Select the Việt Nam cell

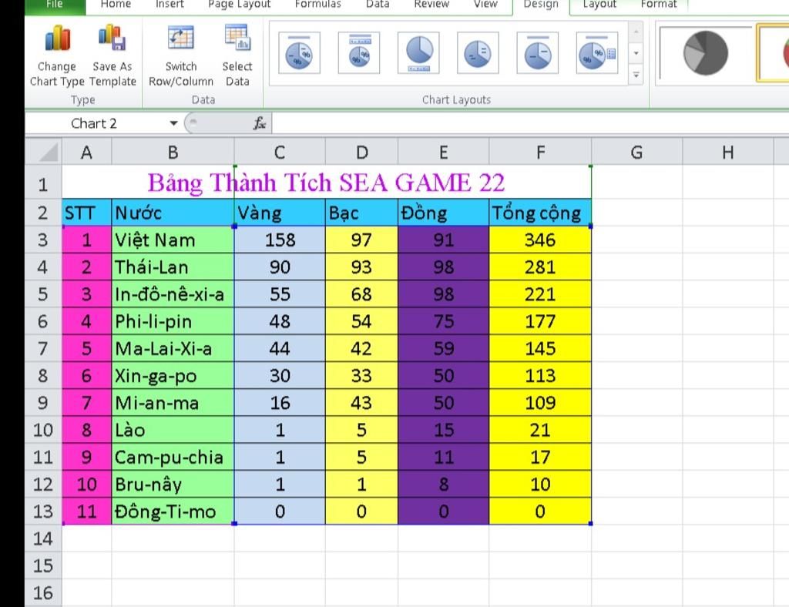(x=173, y=240)
